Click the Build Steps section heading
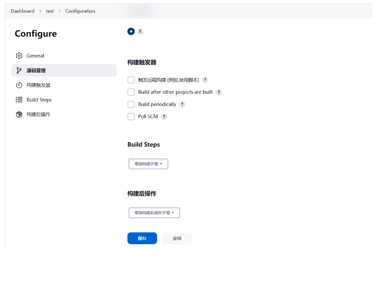Viewport: 388px width, 292px height. pyautogui.click(x=143, y=145)
